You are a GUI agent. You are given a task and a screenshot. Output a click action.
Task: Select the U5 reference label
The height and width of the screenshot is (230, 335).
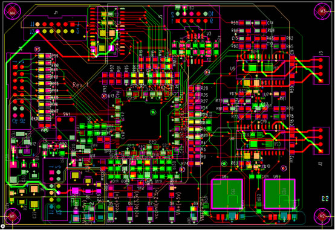pos(232,69)
